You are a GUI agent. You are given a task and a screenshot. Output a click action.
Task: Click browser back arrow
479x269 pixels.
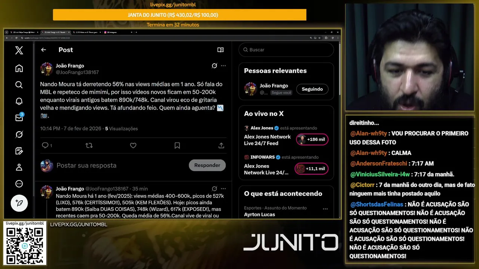pyautogui.click(x=7, y=38)
